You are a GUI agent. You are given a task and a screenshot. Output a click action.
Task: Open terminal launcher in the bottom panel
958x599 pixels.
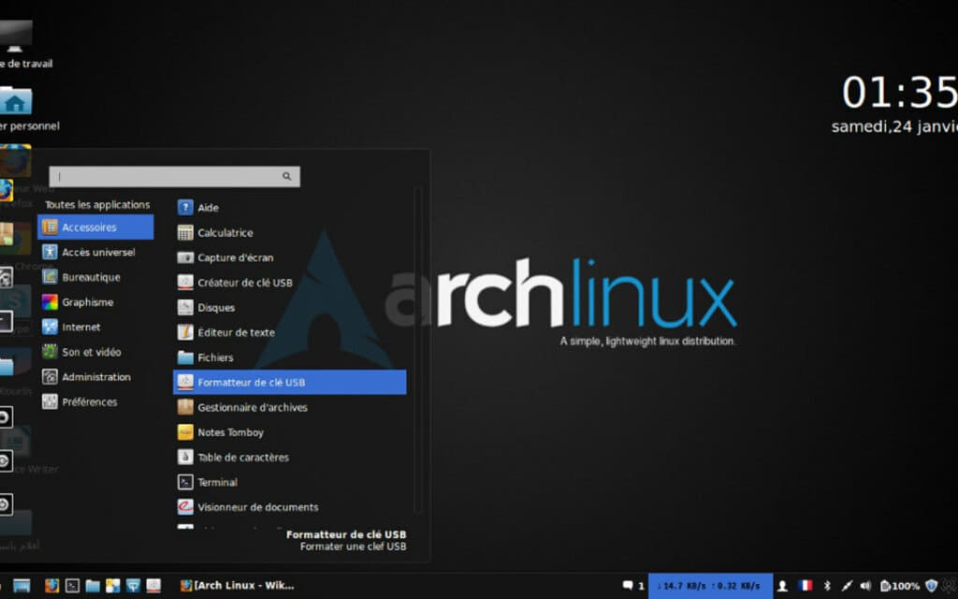coord(72,586)
